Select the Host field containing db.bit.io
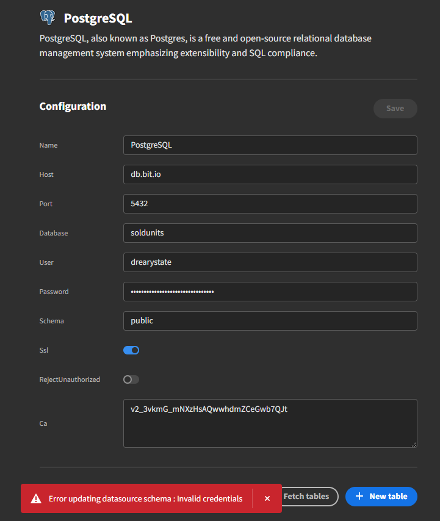Screen dimensions: 440x521 270,174
